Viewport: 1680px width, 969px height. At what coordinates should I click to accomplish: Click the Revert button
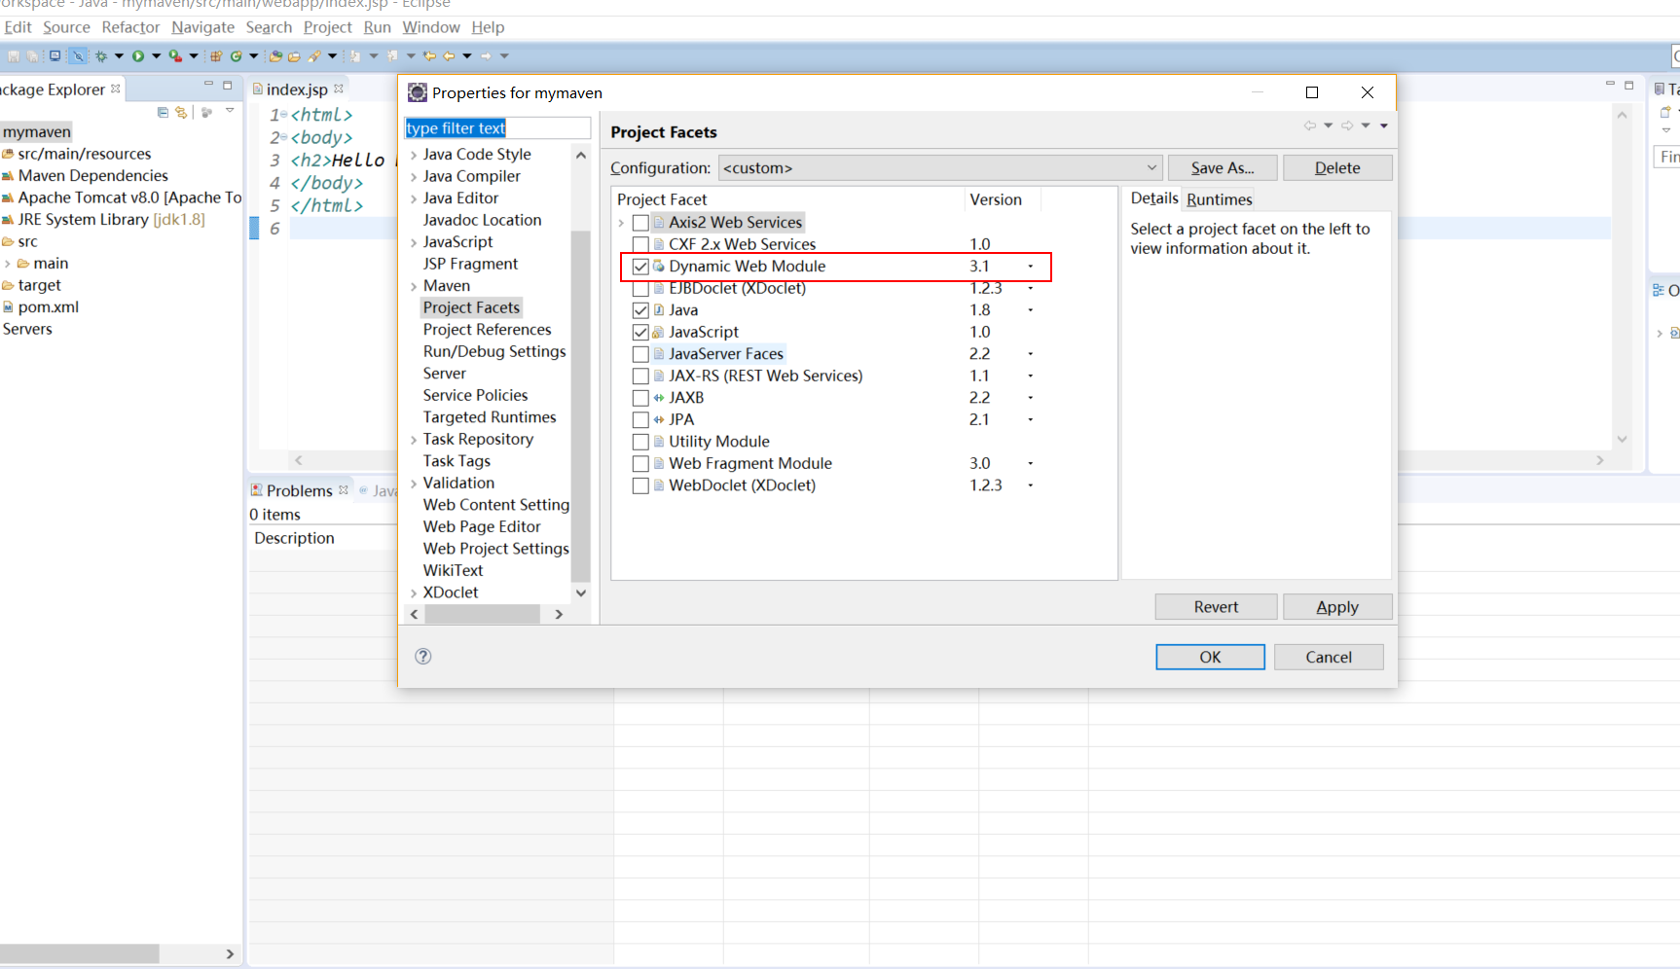[x=1216, y=606]
